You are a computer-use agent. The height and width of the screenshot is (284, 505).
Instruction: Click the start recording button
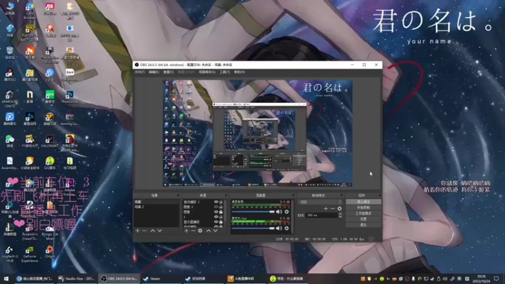pyautogui.click(x=364, y=208)
